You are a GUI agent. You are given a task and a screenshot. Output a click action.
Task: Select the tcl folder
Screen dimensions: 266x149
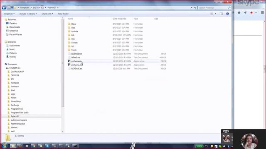pyautogui.click(x=72, y=46)
